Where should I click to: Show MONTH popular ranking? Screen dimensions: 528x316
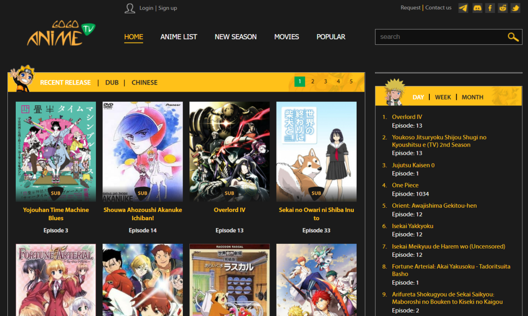(x=472, y=97)
